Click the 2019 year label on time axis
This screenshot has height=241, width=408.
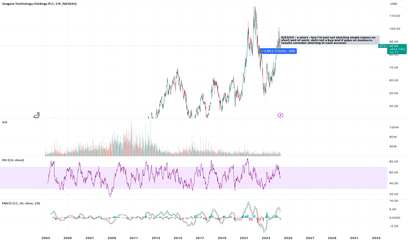pos(222,238)
